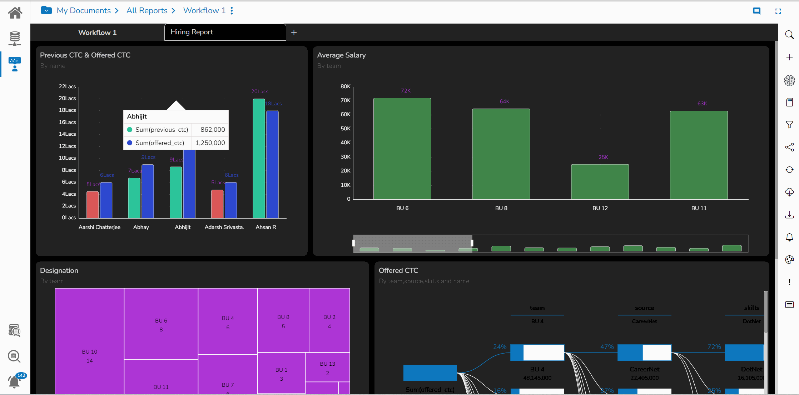
Task: Click the Offered CTC chart title
Action: click(398, 270)
